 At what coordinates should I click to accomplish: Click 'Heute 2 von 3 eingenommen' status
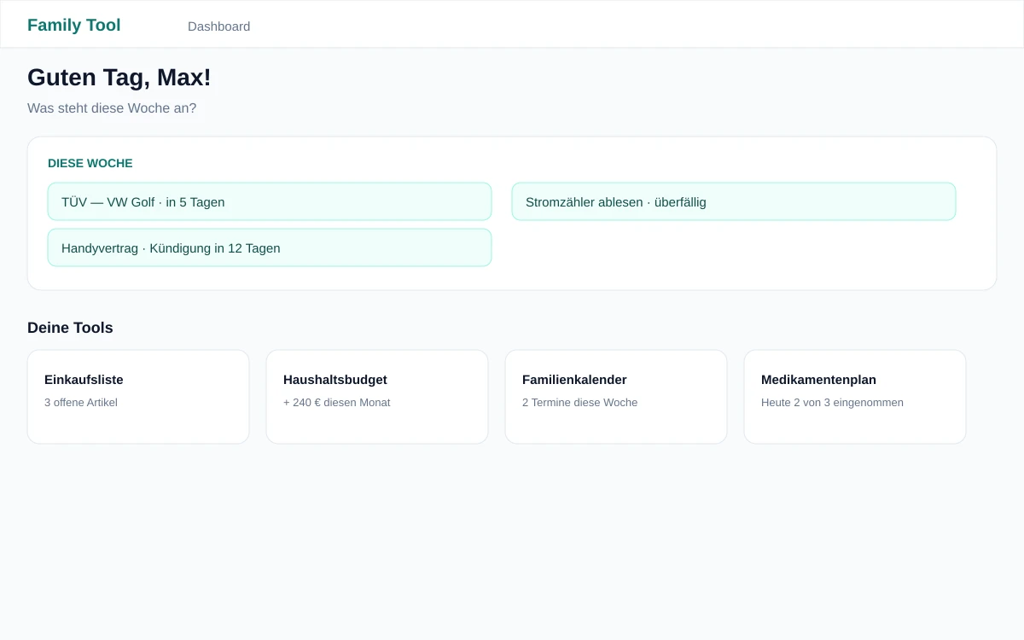(832, 403)
